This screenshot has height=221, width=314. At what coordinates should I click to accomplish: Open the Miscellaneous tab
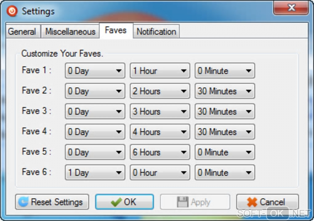point(70,32)
